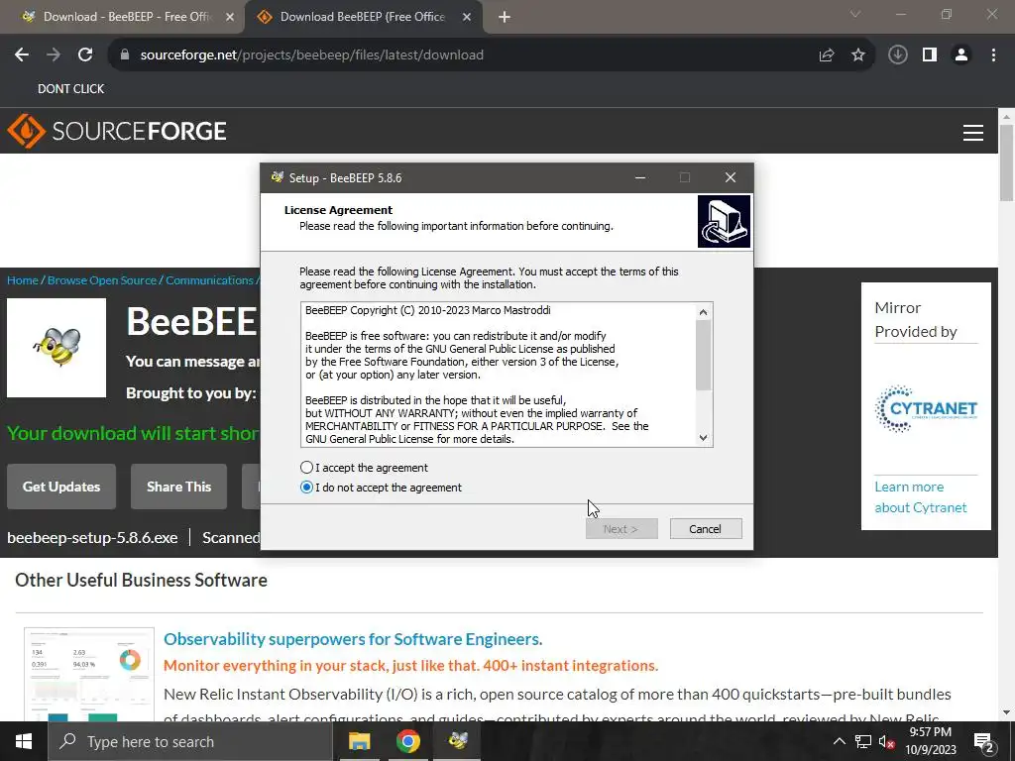Go back using the browser back arrow
This screenshot has height=761, width=1015.
pyautogui.click(x=22, y=55)
